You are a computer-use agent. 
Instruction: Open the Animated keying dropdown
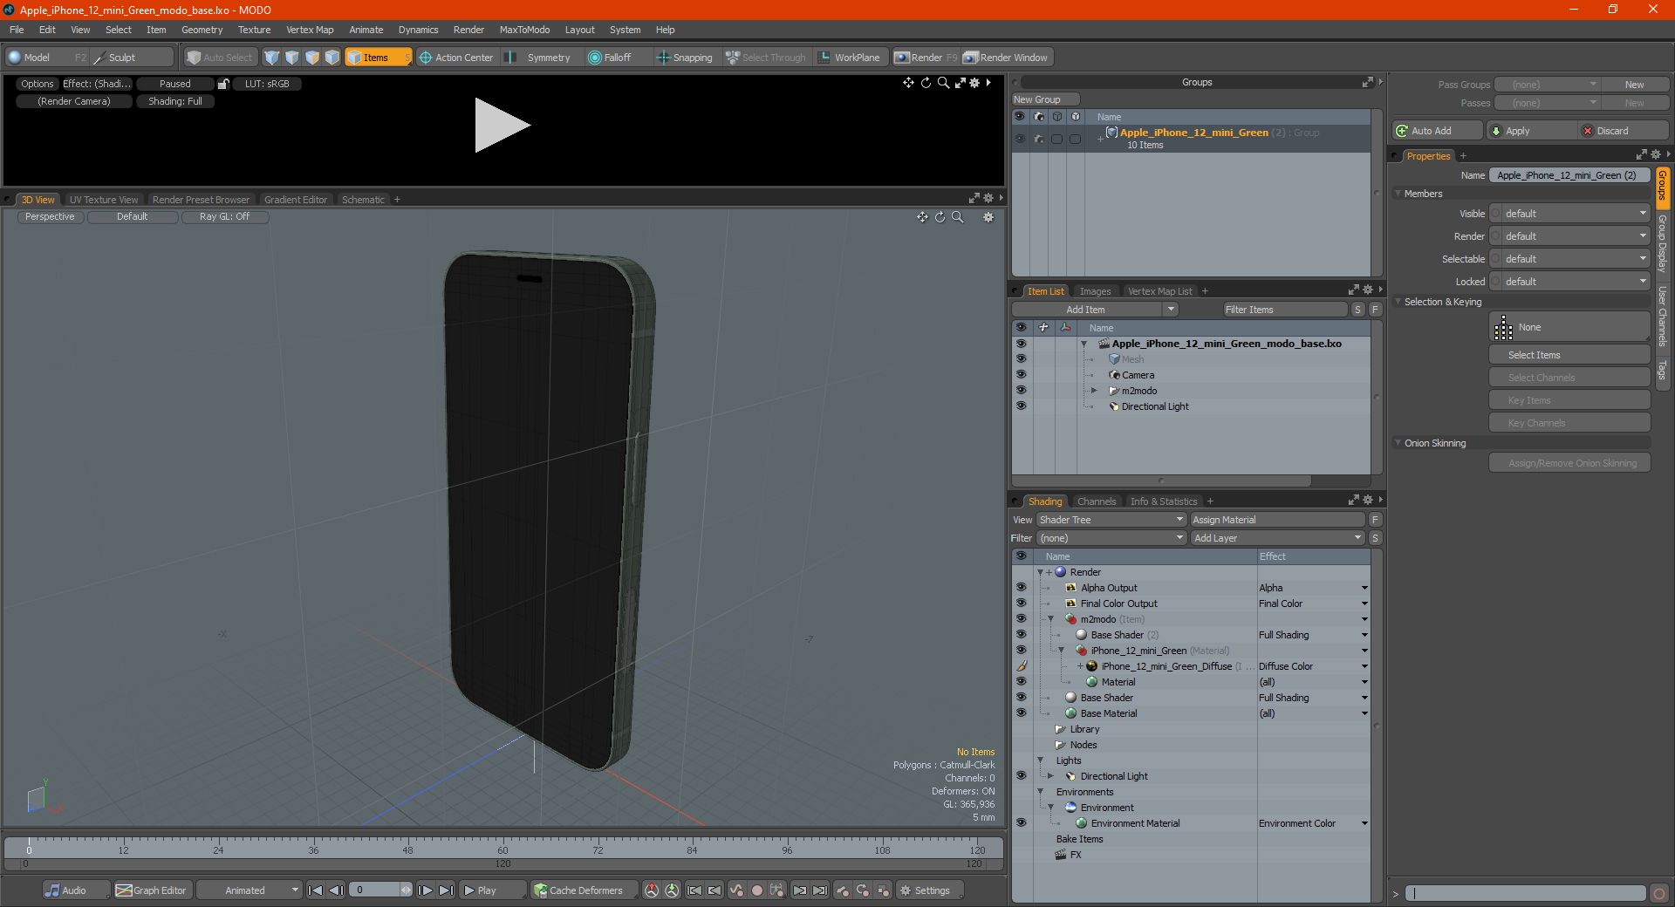(249, 890)
